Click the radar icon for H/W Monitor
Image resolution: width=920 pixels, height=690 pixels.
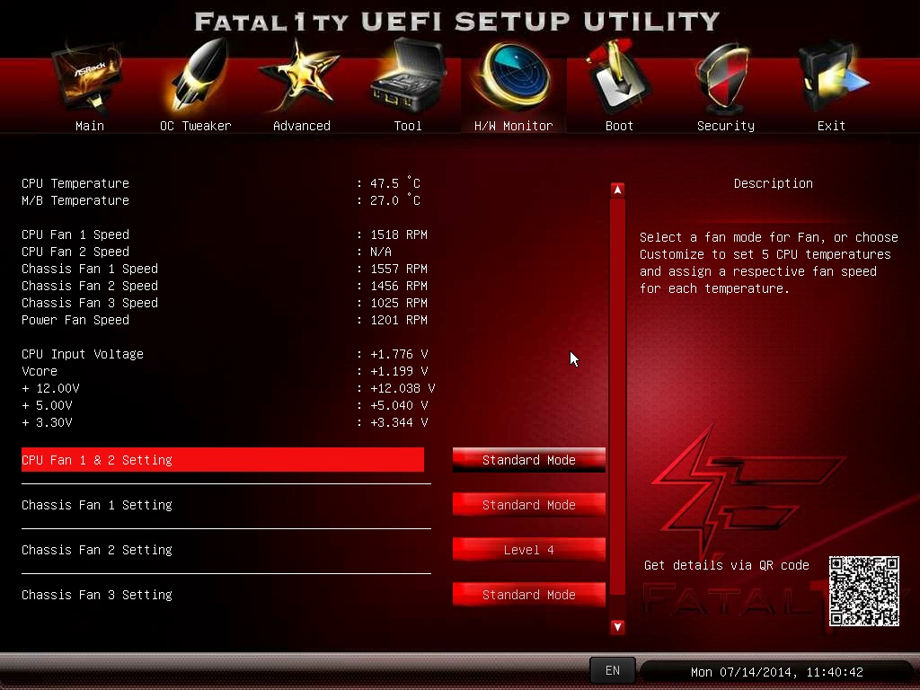click(514, 76)
